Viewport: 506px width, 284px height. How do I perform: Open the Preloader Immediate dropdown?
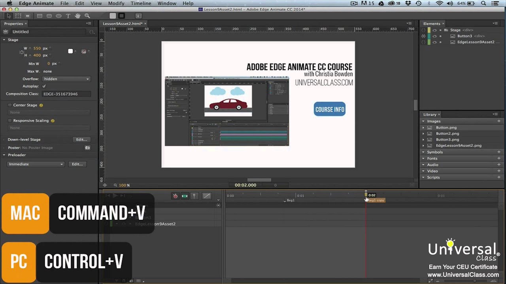coord(36,164)
